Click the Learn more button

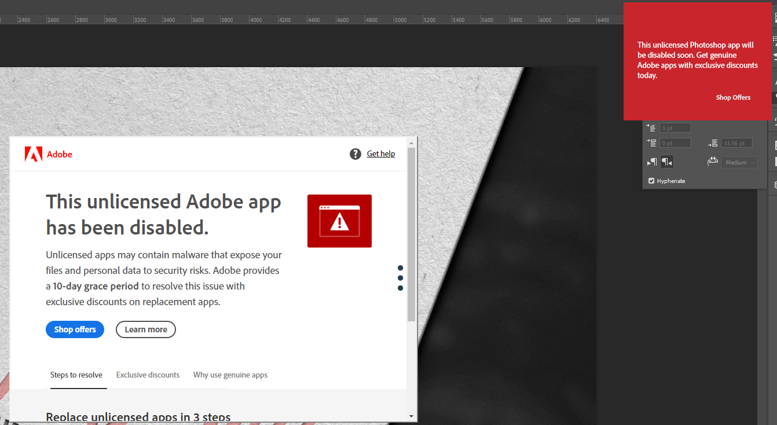click(x=146, y=329)
